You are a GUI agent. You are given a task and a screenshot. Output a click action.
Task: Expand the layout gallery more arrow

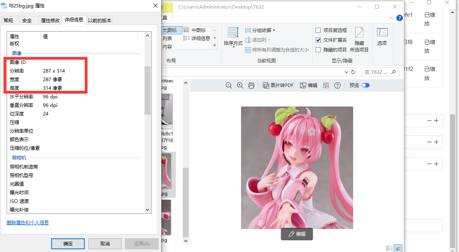pyautogui.click(x=214, y=46)
